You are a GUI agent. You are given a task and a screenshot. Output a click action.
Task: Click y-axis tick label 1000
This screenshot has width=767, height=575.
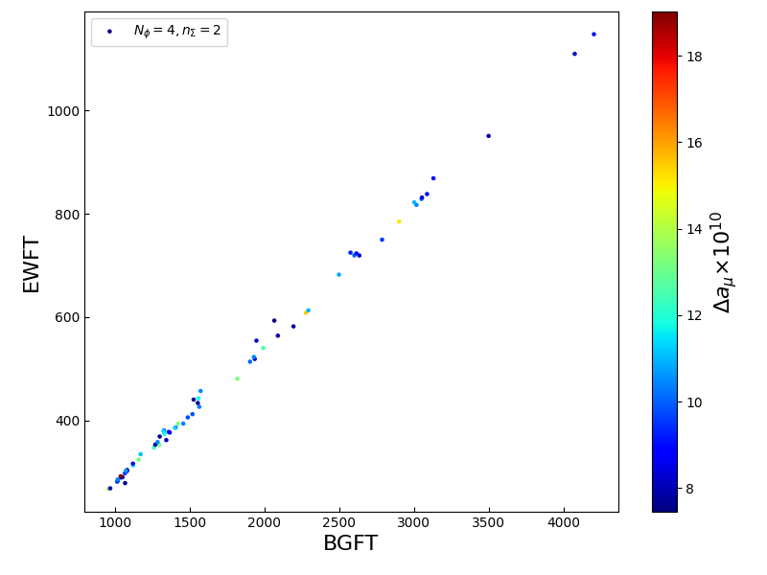63,111
